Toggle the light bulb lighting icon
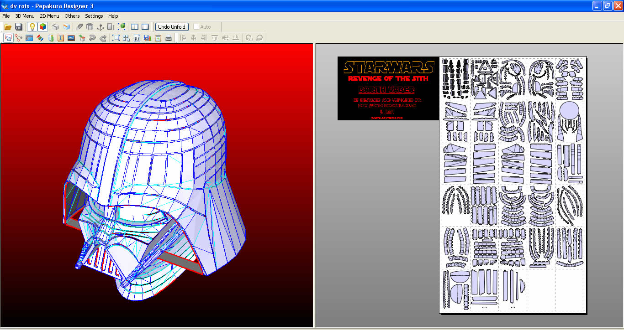Image resolution: width=624 pixels, height=330 pixels. (x=32, y=27)
